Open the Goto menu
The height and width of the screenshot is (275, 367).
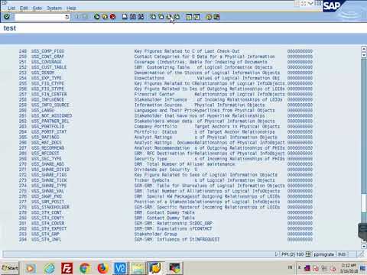(37, 8)
